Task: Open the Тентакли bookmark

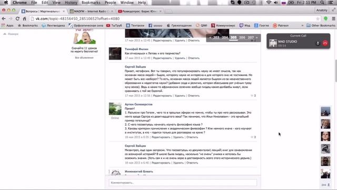Action: (x=135, y=25)
